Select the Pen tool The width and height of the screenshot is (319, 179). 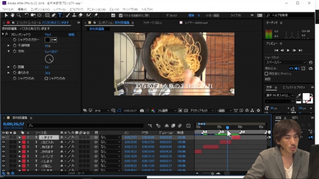[53, 15]
